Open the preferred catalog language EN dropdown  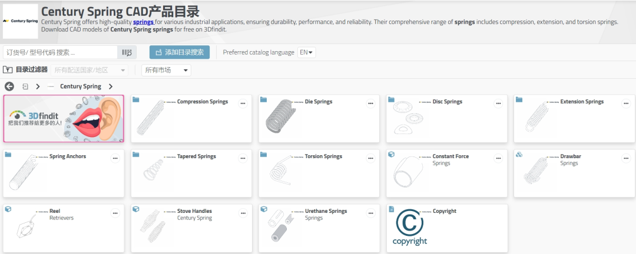tap(307, 52)
